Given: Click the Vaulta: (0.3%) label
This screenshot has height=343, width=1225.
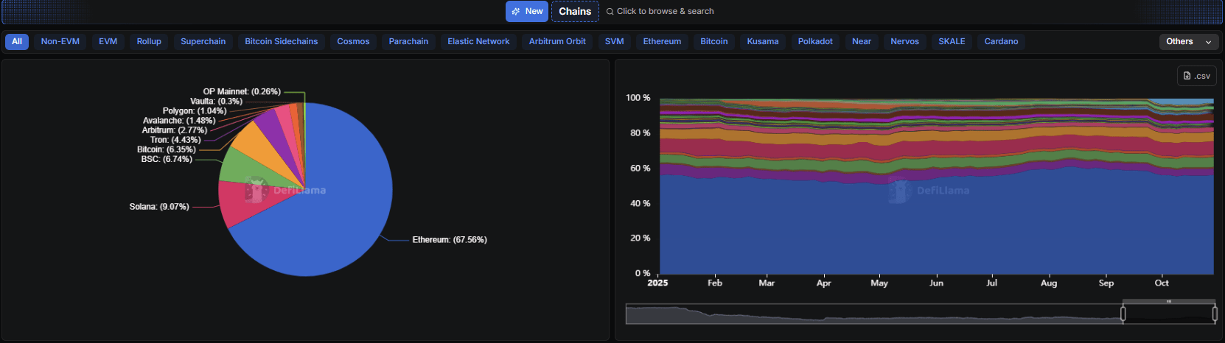Looking at the screenshot, I should (216, 102).
